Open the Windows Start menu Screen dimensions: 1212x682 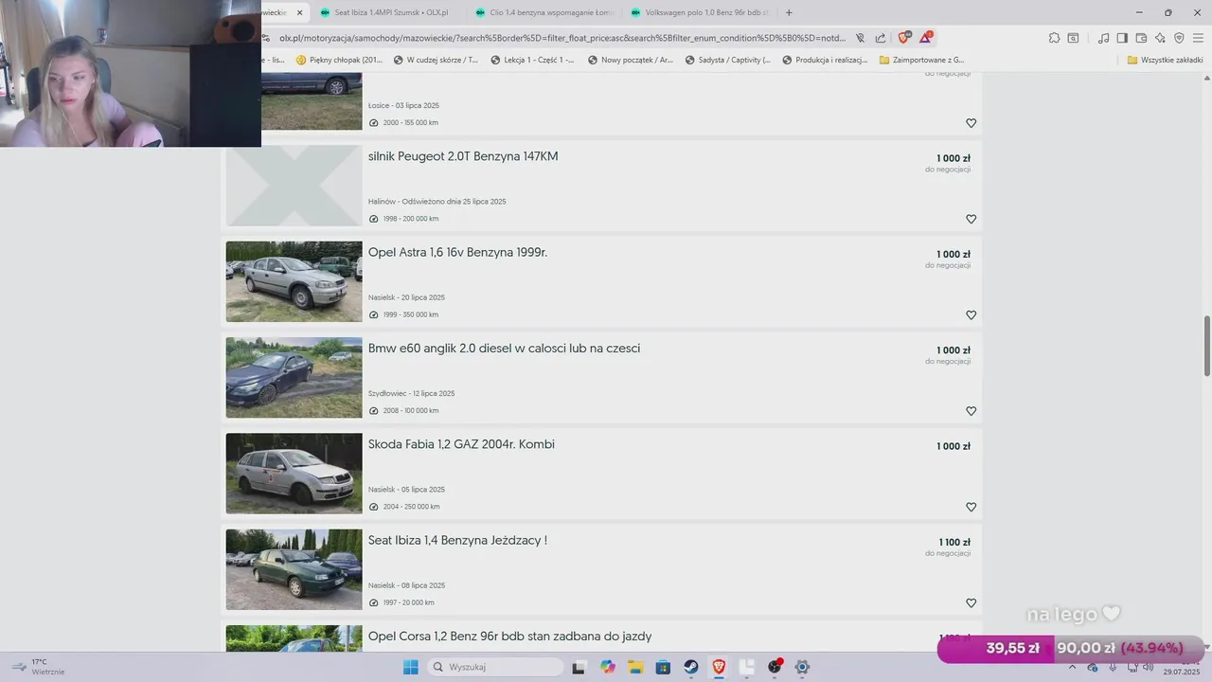coord(410,667)
